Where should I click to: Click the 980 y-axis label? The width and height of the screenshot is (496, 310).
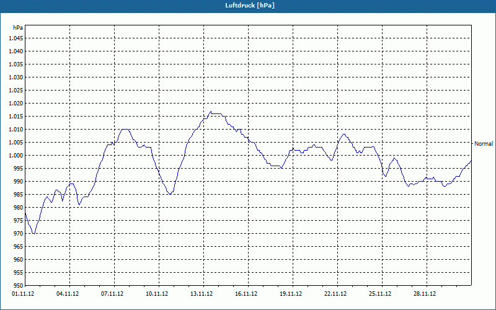tap(19, 208)
